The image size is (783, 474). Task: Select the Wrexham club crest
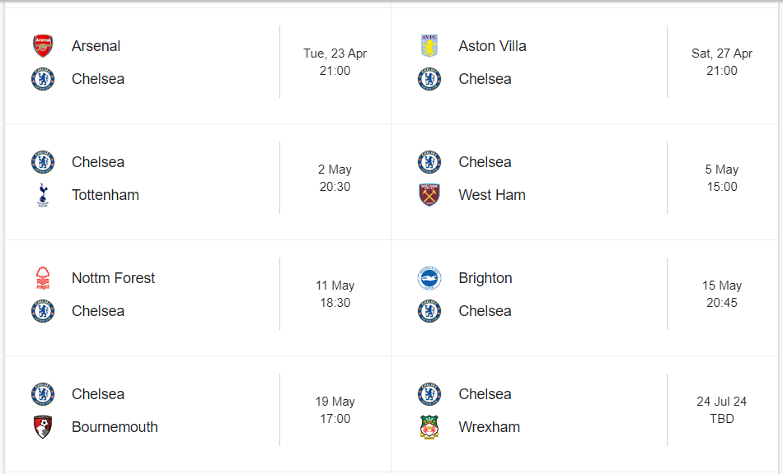pos(429,427)
